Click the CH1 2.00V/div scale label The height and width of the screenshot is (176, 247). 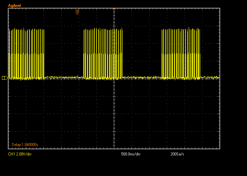[x=20, y=154]
